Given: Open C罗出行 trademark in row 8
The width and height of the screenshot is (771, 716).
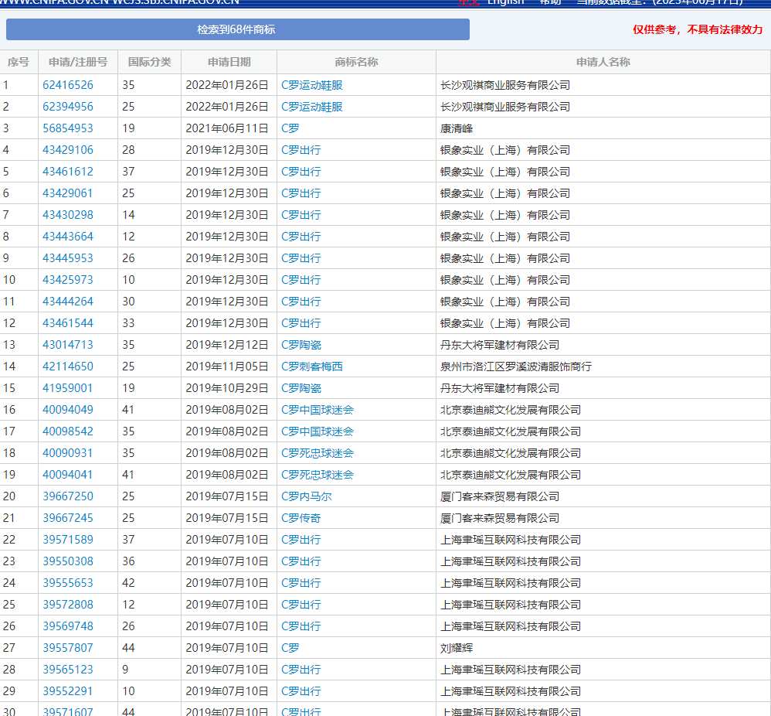Looking at the screenshot, I should [301, 237].
